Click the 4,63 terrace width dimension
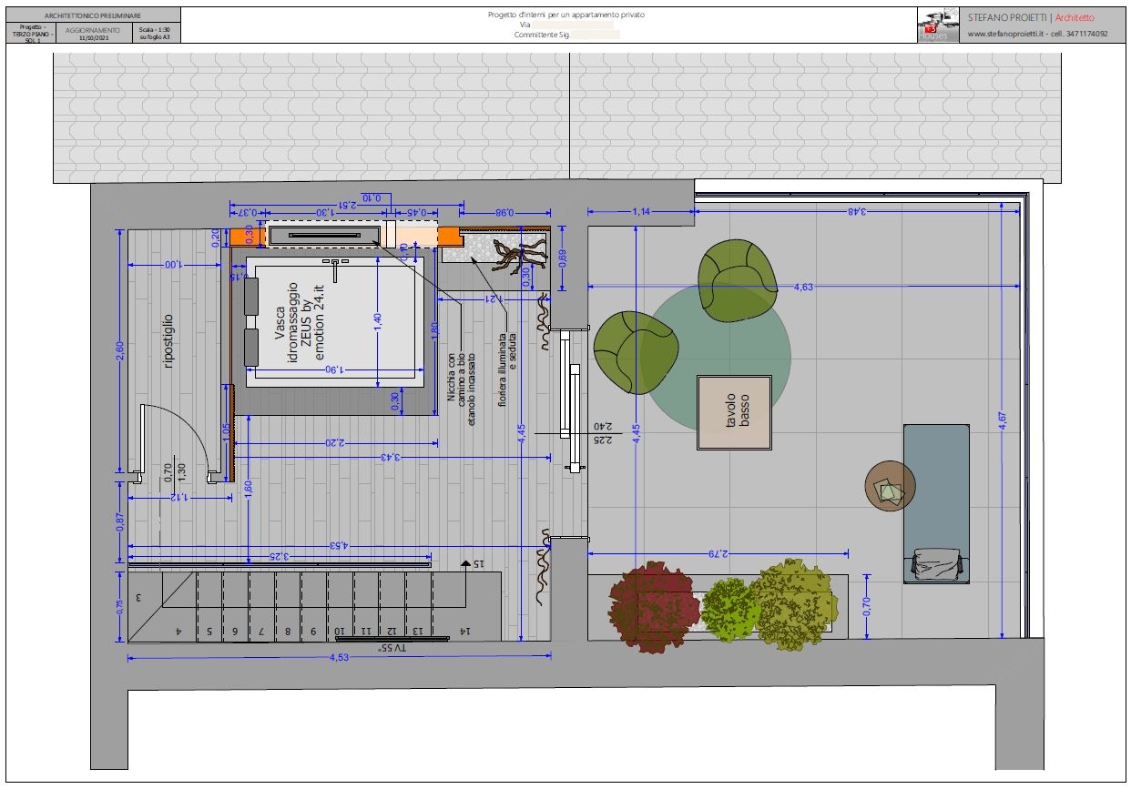The height and width of the screenshot is (789, 1131). pos(803,287)
